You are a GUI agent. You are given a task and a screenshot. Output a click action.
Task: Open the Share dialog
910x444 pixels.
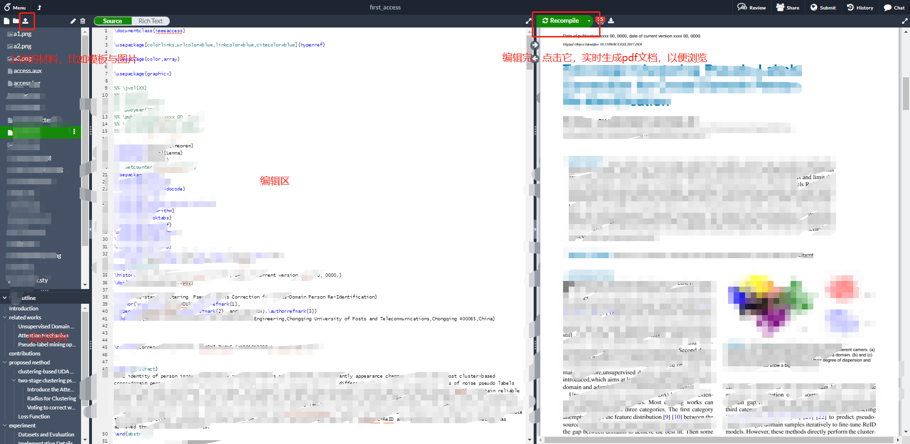click(788, 7)
